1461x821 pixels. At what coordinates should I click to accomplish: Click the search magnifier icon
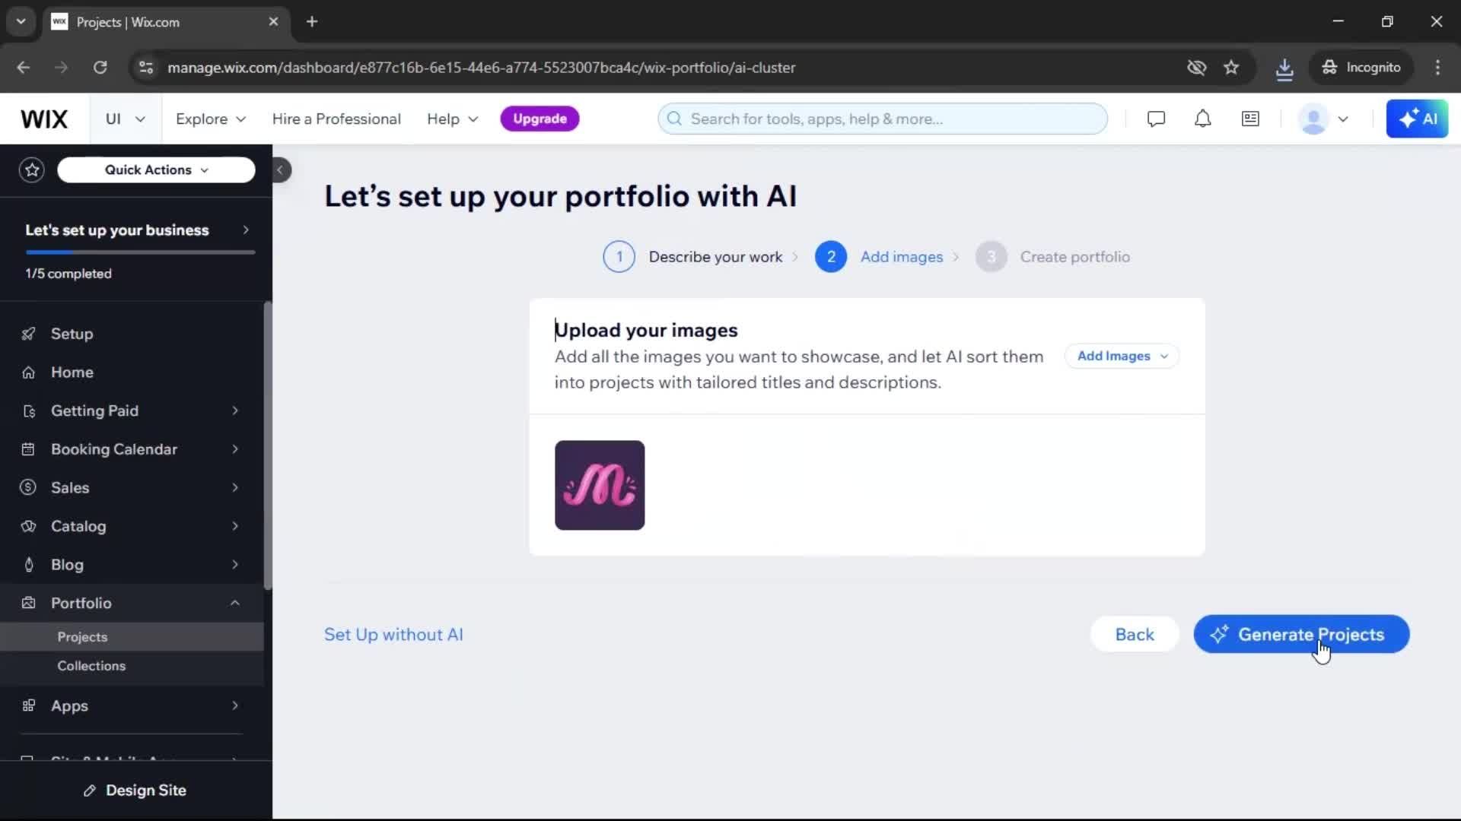click(674, 119)
